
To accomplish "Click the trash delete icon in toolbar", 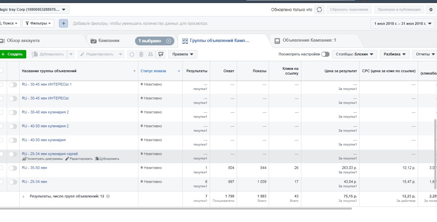I will 141,54.
